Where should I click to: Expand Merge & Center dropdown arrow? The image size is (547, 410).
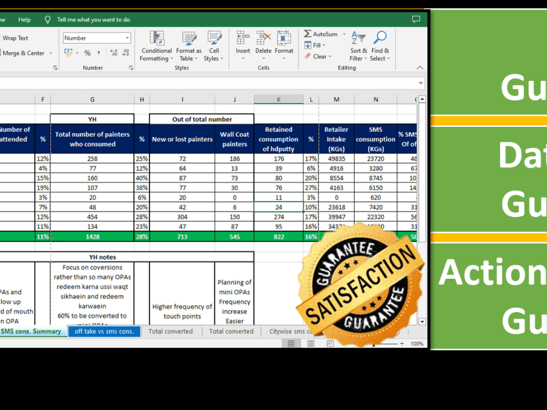coord(51,53)
